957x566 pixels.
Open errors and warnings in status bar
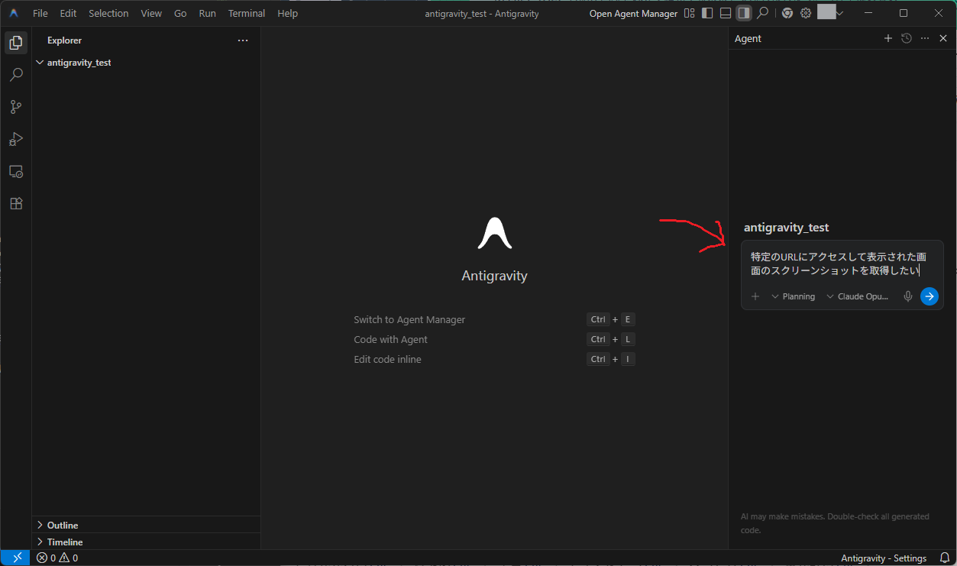(x=57, y=558)
